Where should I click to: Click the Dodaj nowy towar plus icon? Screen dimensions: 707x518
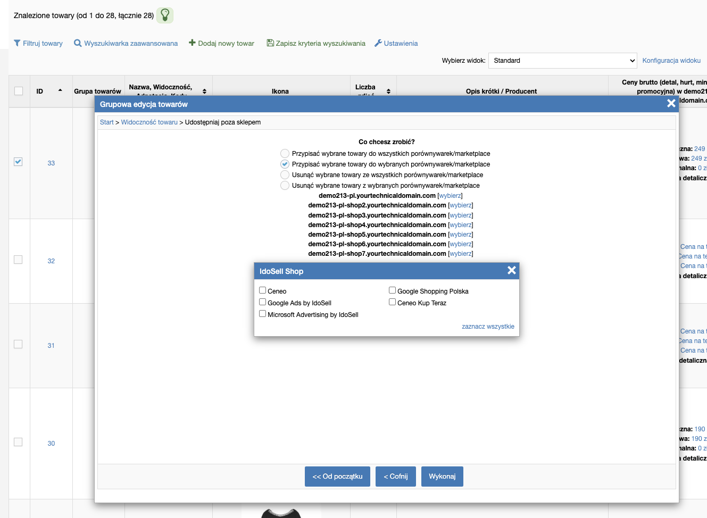[192, 43]
